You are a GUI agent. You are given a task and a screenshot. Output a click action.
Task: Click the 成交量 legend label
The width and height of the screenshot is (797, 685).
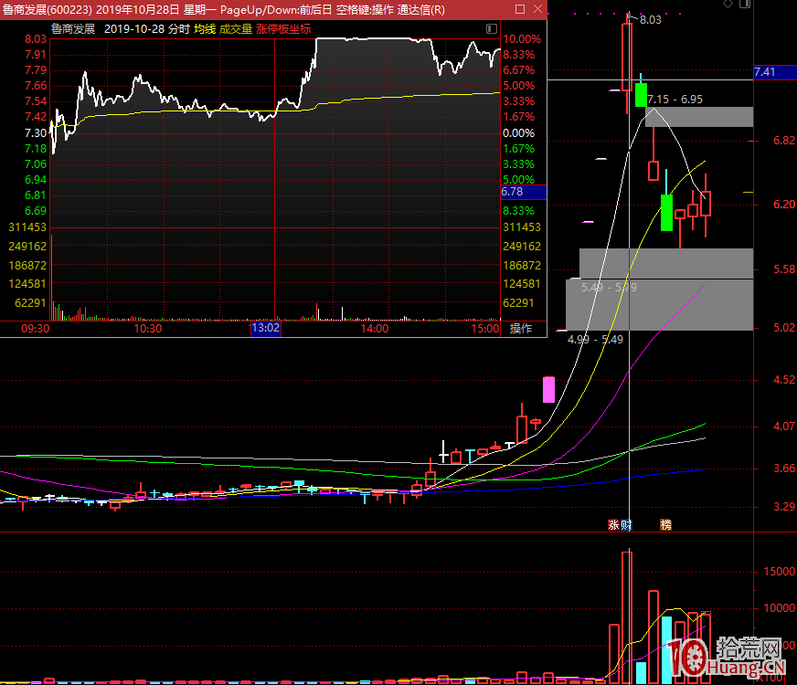tap(236, 29)
